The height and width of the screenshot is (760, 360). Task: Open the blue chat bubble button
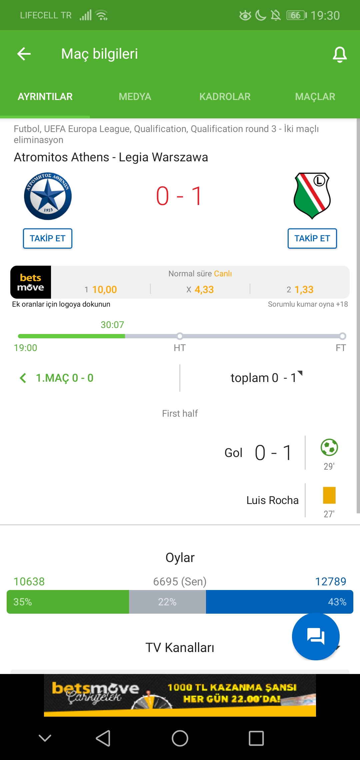pyautogui.click(x=316, y=636)
